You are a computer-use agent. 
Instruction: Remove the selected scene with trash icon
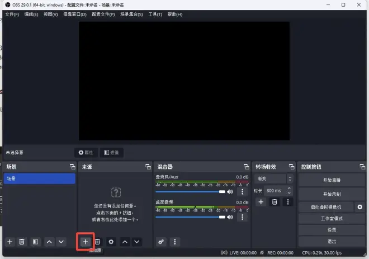click(x=22, y=242)
